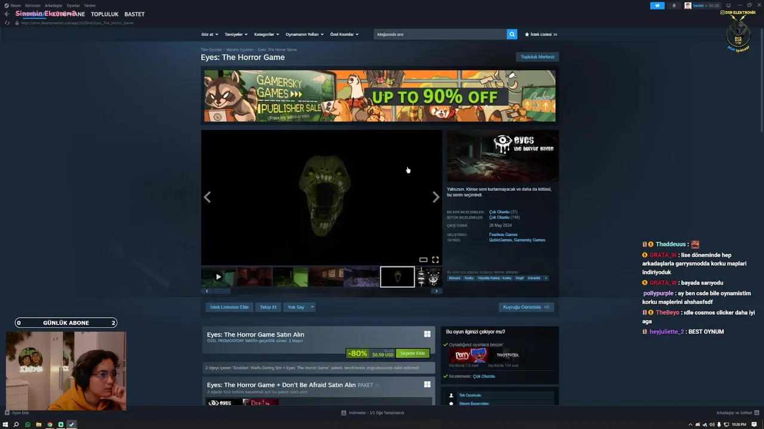
Task: Expand the Göz at dropdown
Action: 210,34
